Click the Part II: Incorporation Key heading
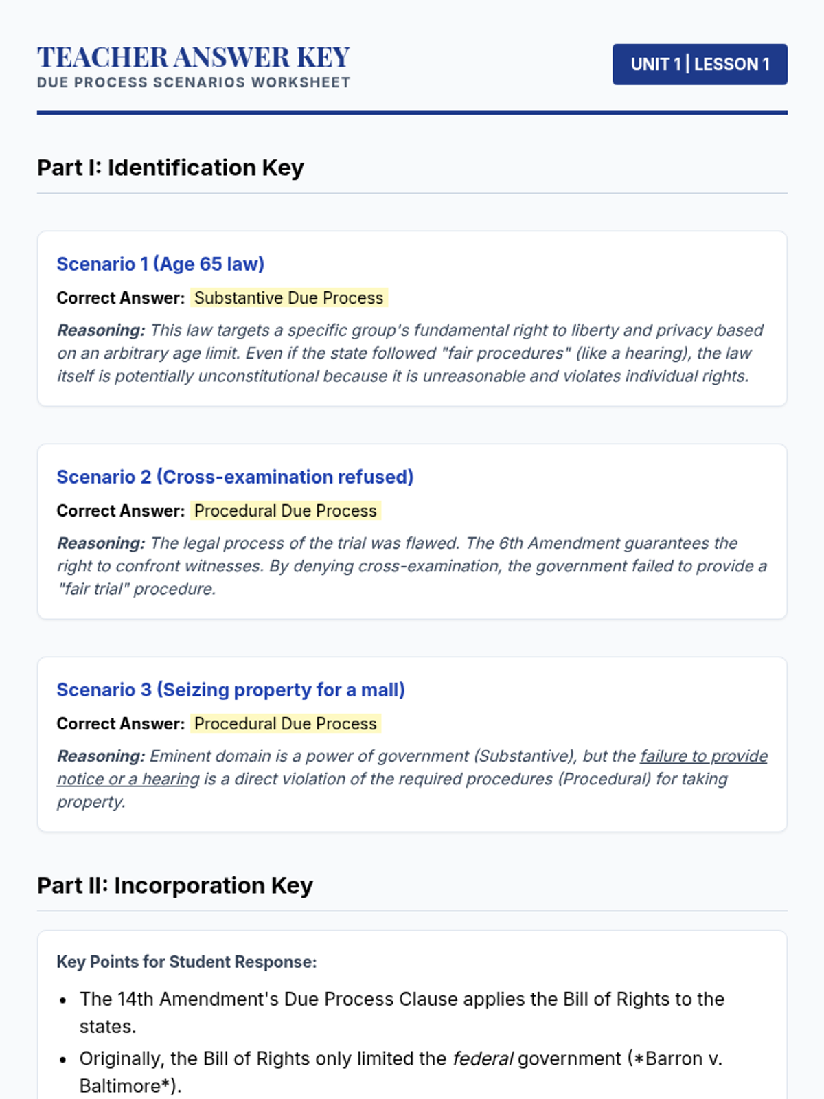 tap(175, 885)
